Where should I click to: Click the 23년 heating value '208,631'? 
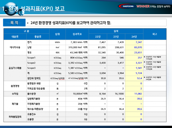click(x=119, y=47)
